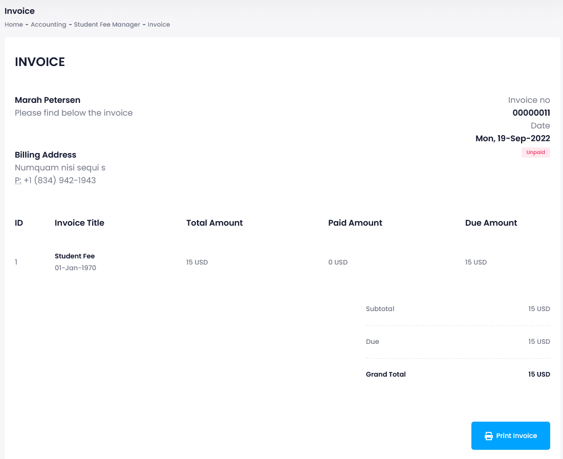Open Student Fee Manager from breadcrumb
Image resolution: width=563 pixels, height=459 pixels.
pyautogui.click(x=107, y=24)
